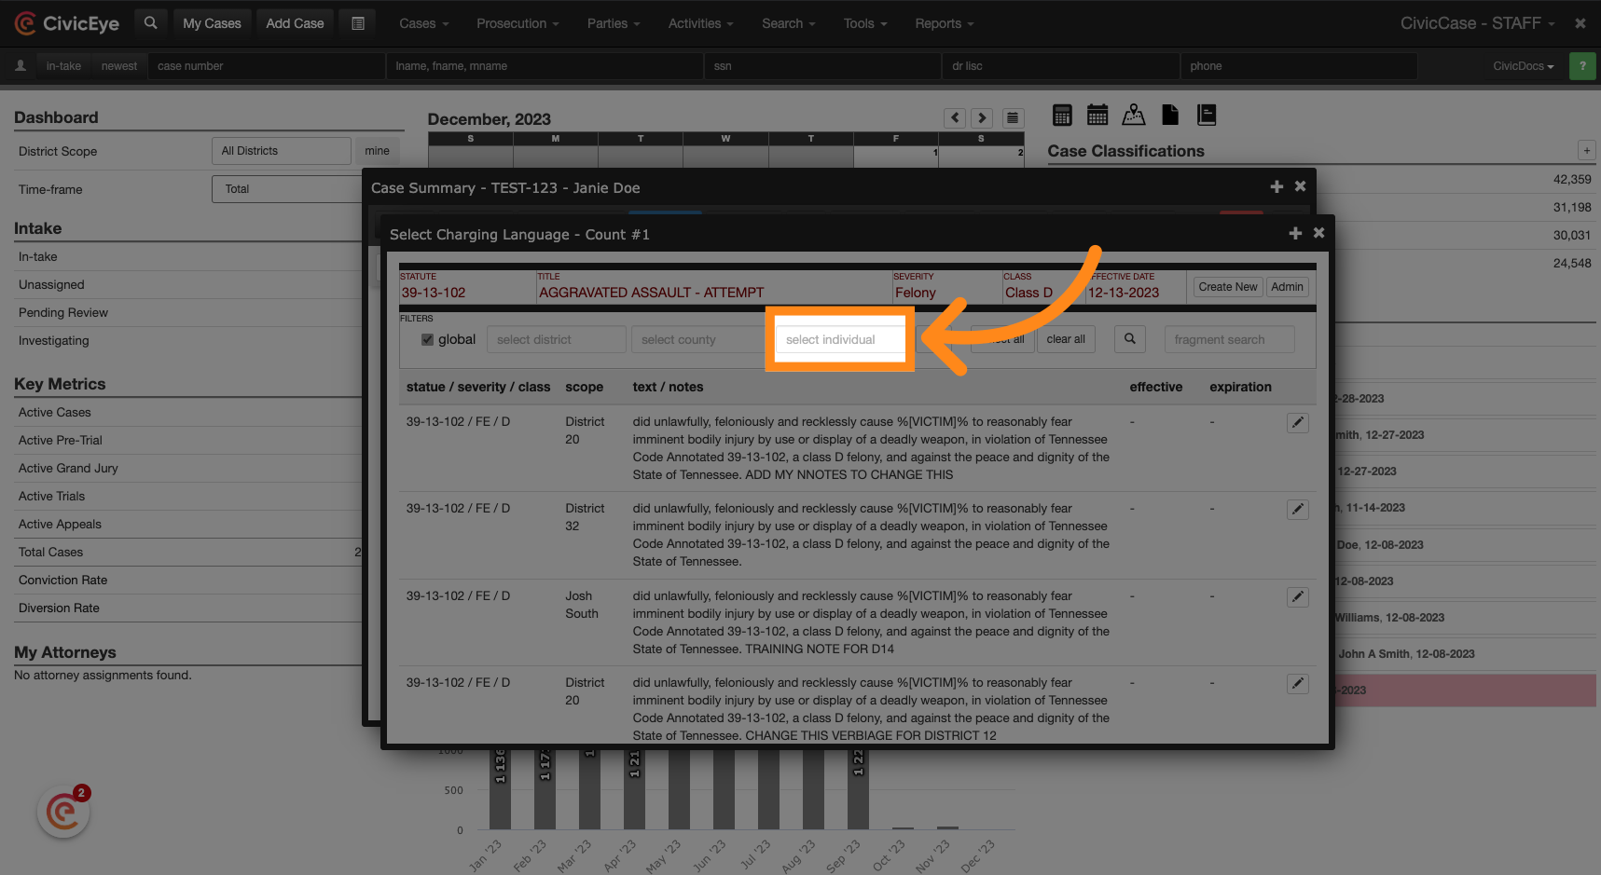
Task: Maximize the Case Summary dialog plus icon
Action: 1277,186
